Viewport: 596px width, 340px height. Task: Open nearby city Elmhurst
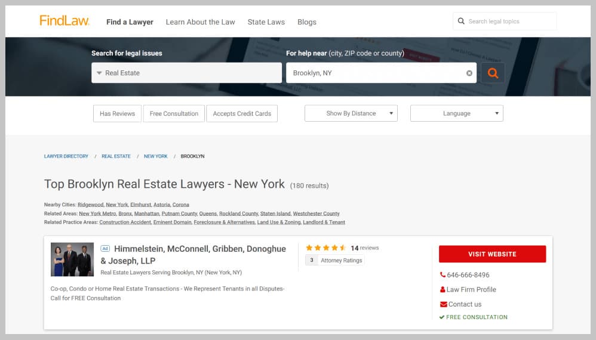click(x=140, y=205)
